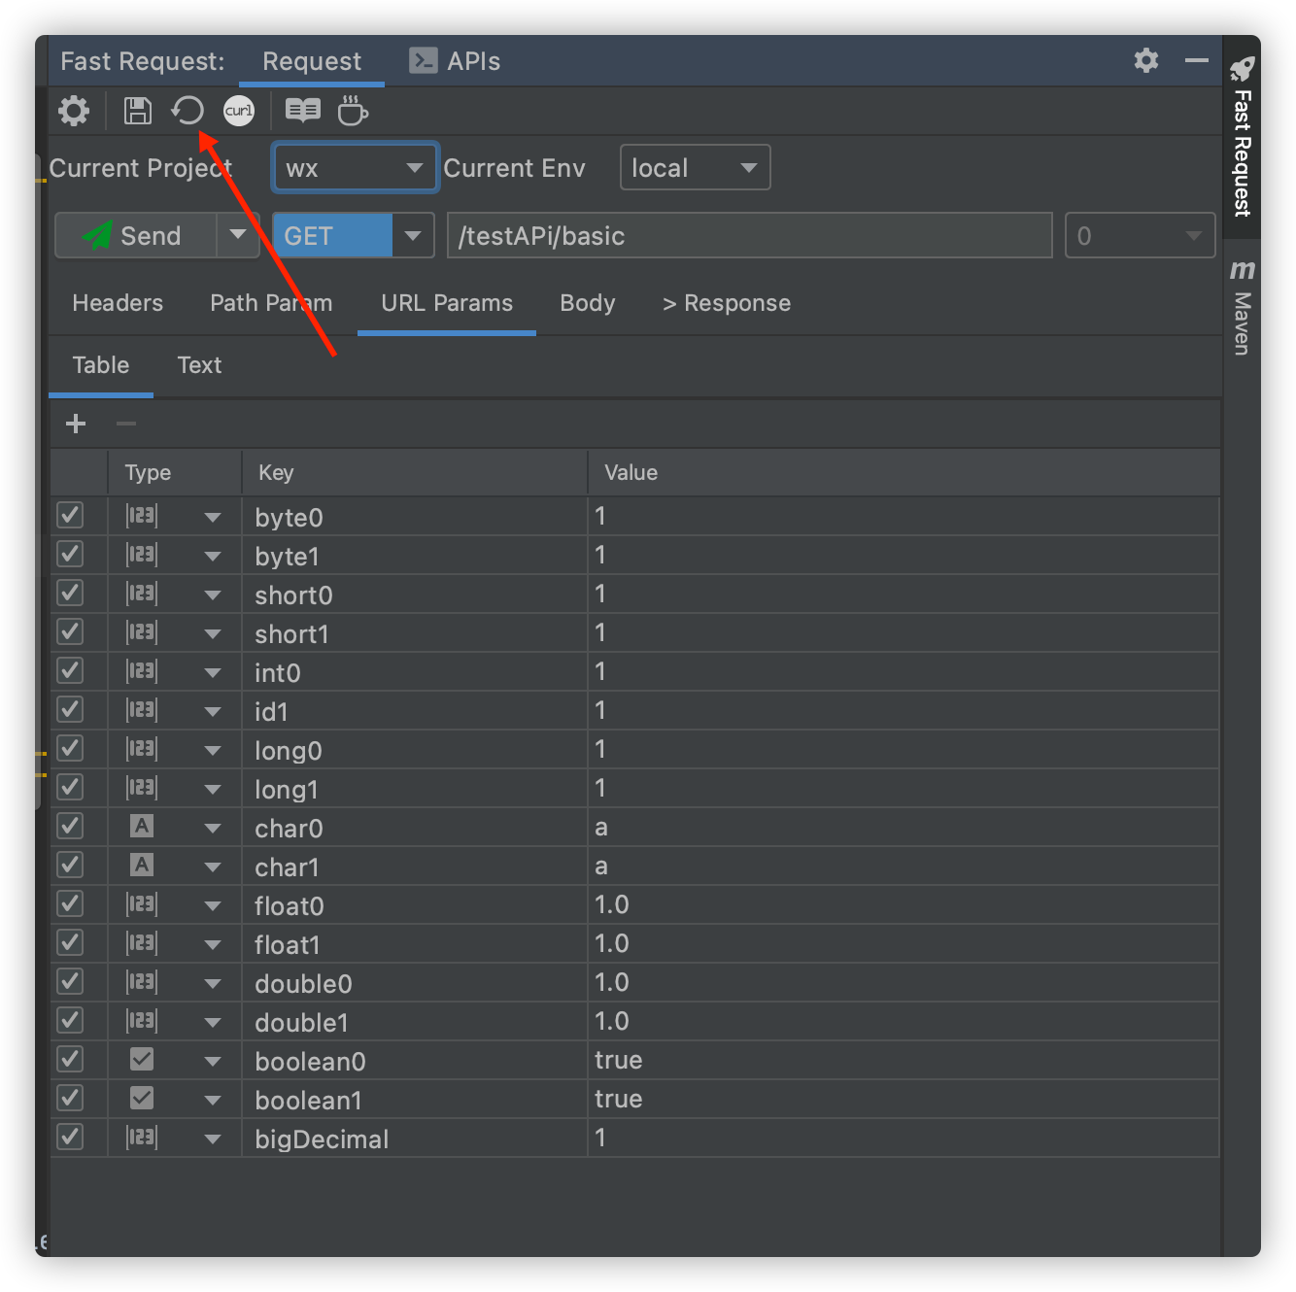
Task: Click the copy as cURL icon
Action: click(239, 111)
